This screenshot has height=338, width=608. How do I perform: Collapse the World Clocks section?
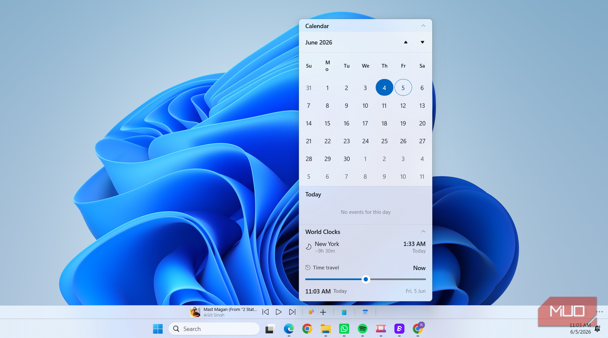(x=423, y=232)
